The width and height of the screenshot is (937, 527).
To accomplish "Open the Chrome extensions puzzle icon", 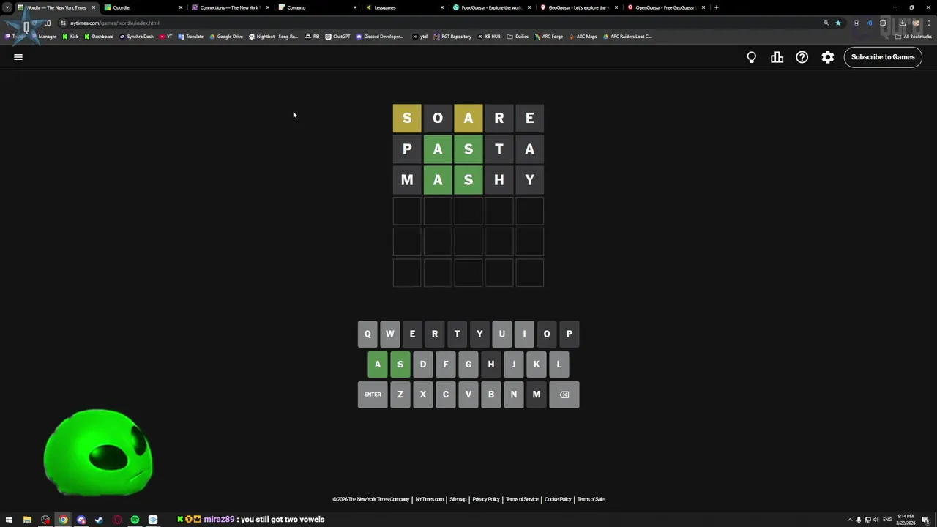I will tap(883, 23).
